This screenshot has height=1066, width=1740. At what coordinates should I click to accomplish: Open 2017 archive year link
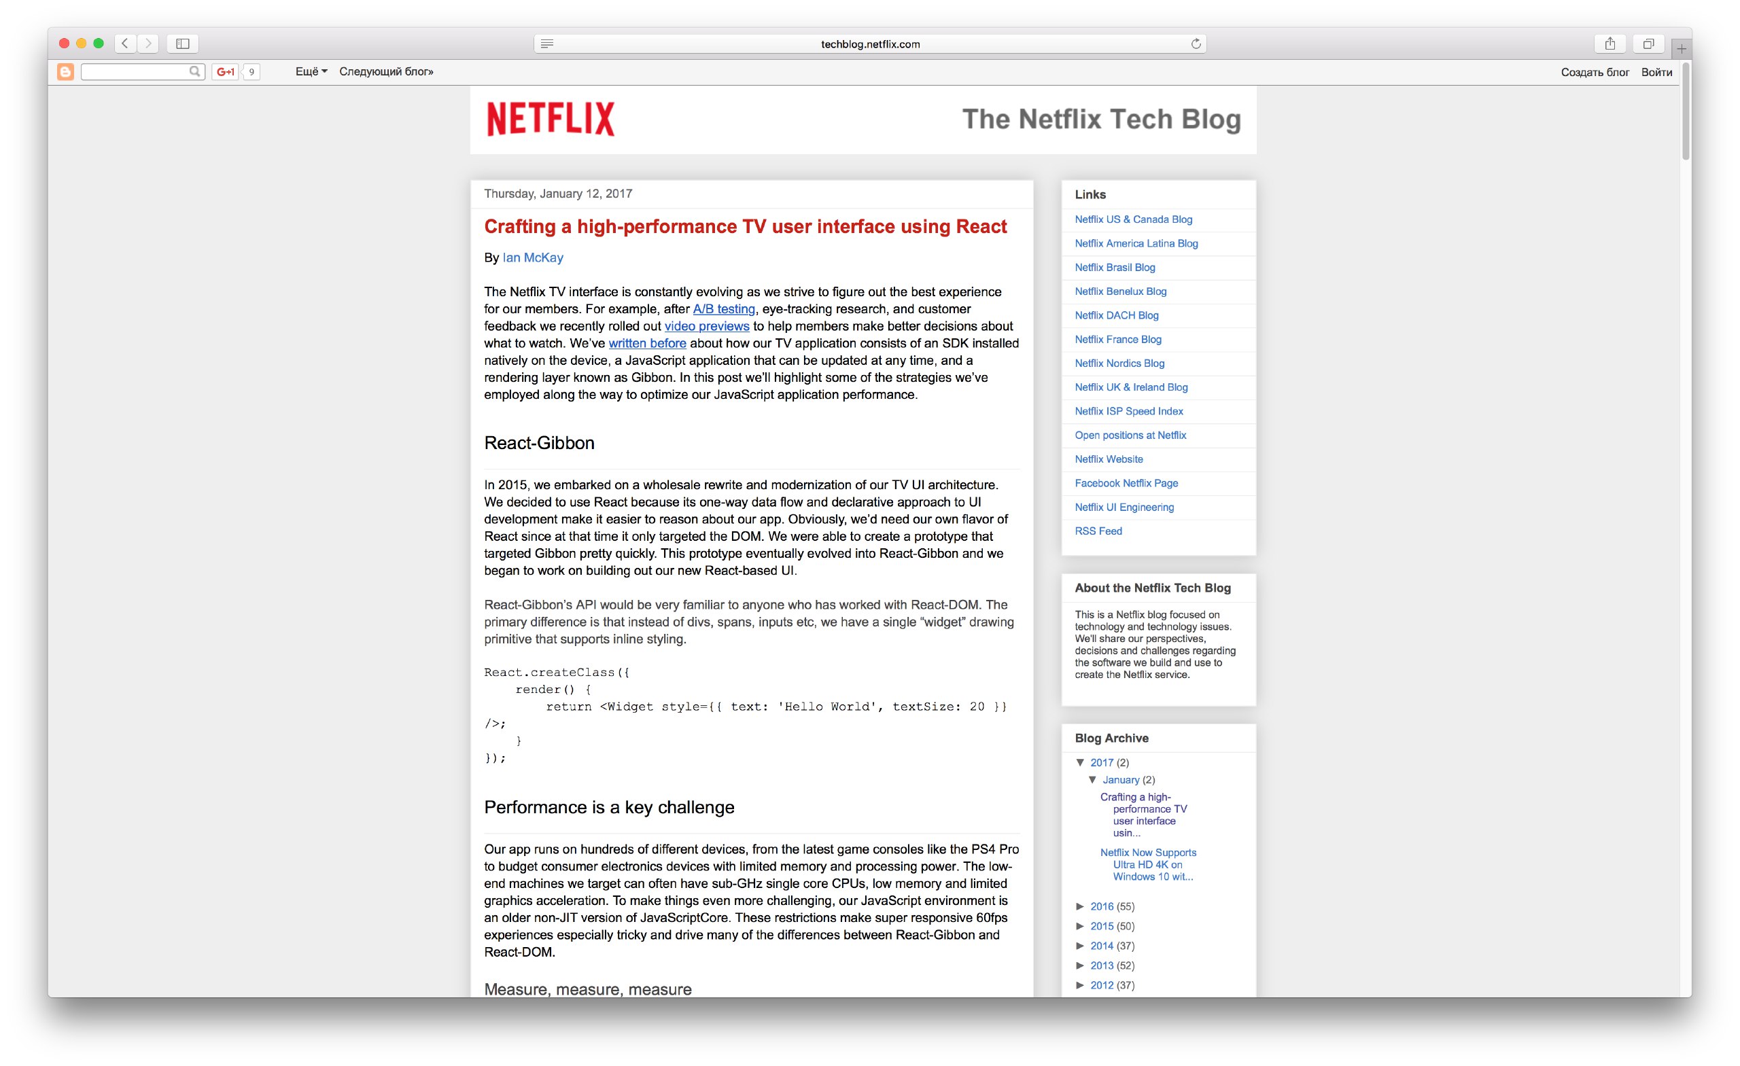1102,763
